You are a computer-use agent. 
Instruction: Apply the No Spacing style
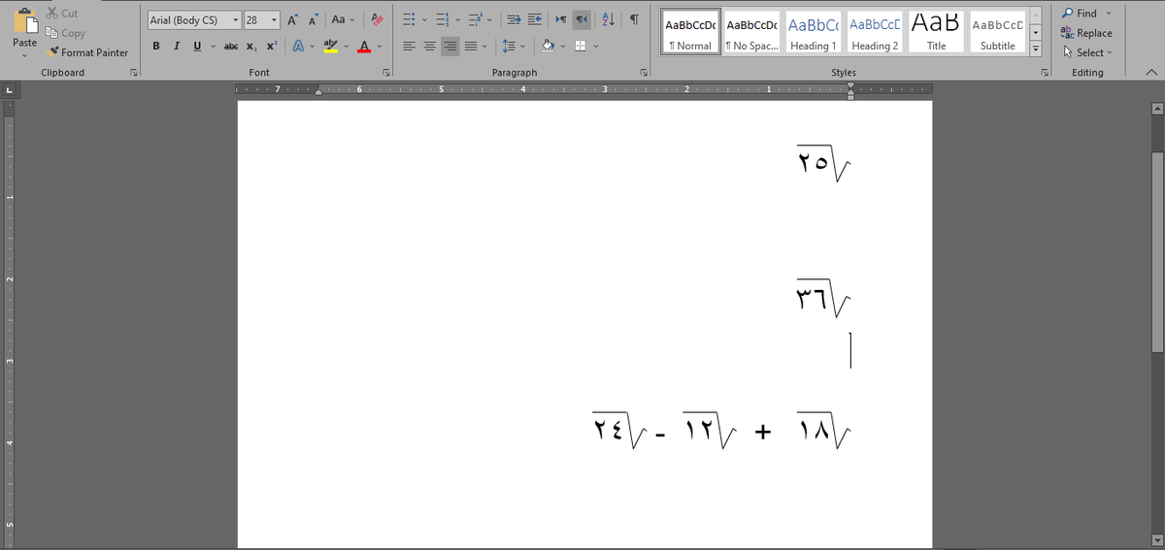(x=751, y=32)
